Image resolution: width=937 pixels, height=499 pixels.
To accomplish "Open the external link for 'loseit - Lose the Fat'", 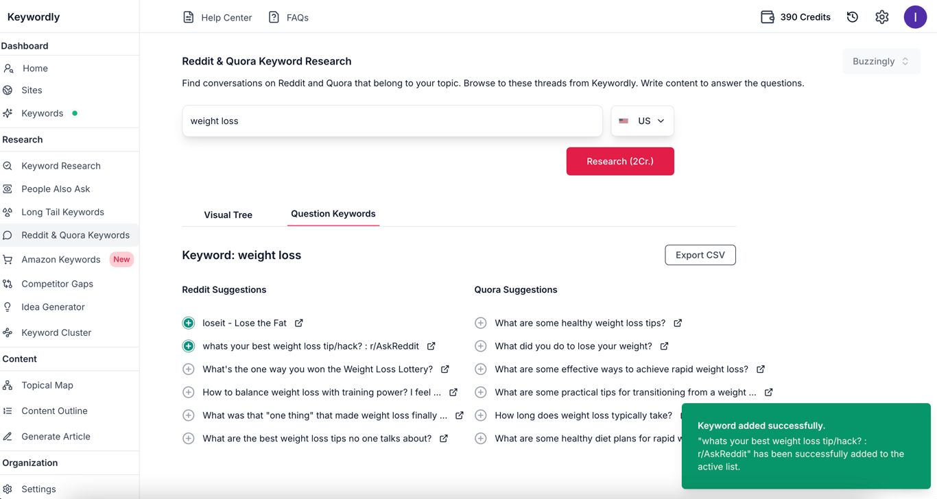I will coord(298,322).
